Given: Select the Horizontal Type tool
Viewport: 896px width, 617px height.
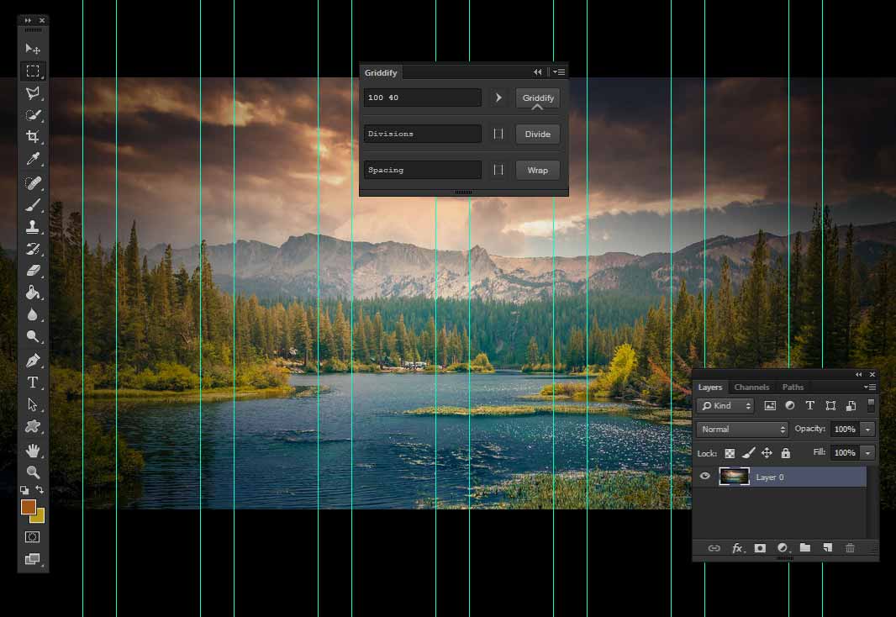Looking at the screenshot, I should 34,382.
